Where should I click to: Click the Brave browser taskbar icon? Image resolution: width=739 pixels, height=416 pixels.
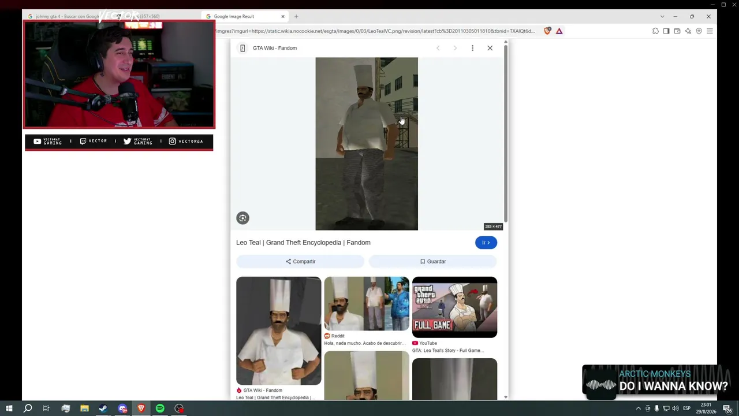coord(141,408)
